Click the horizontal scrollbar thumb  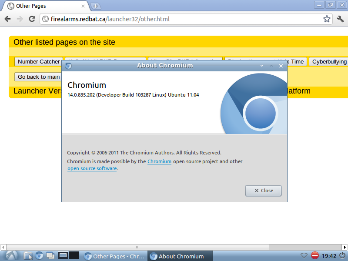coord(137,247)
